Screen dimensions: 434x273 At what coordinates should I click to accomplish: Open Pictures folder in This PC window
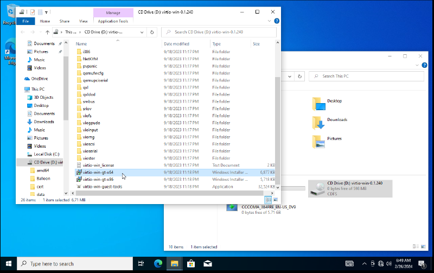pyautogui.click(x=334, y=139)
